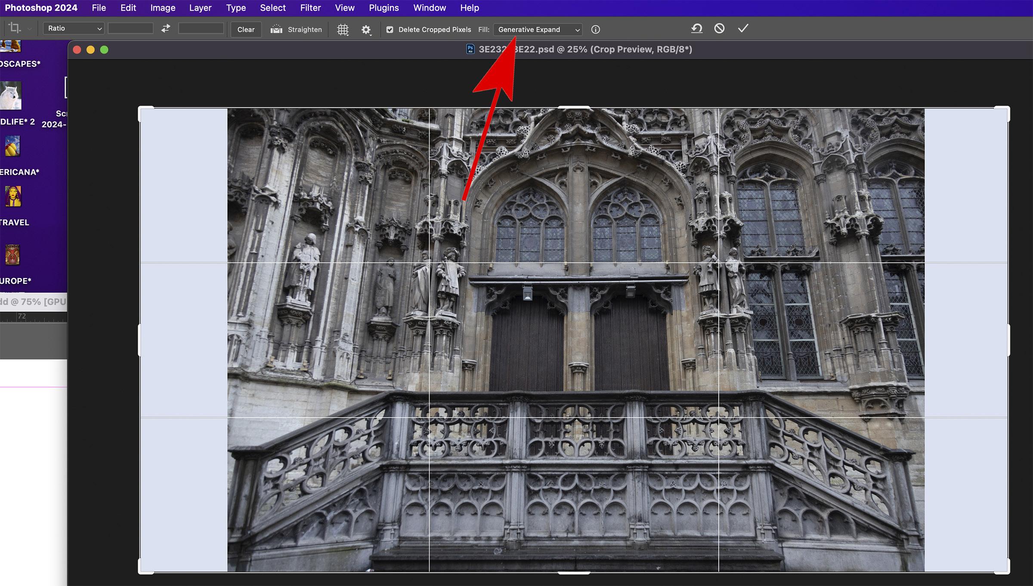Viewport: 1033px width, 586px height.
Task: Click the Crop tool icon in options bar
Action: (x=15, y=28)
